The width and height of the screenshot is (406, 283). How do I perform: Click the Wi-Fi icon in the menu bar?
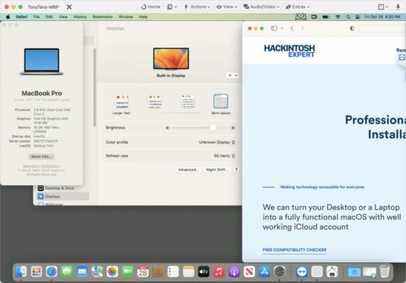(338, 17)
